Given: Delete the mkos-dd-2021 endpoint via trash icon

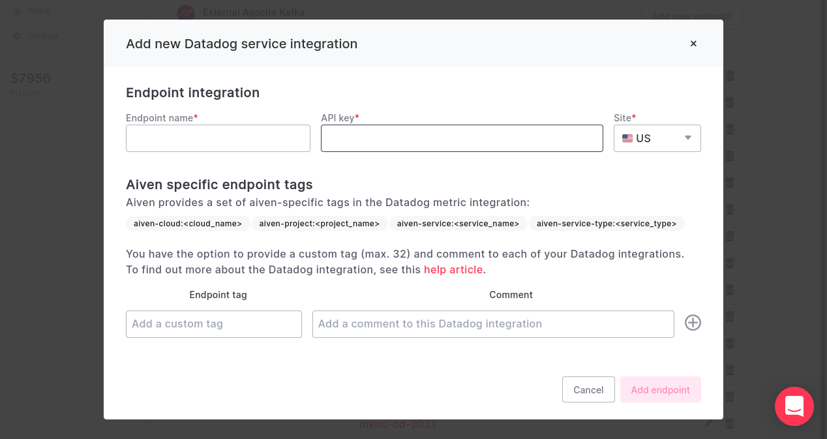Looking at the screenshot, I should pos(729,422).
